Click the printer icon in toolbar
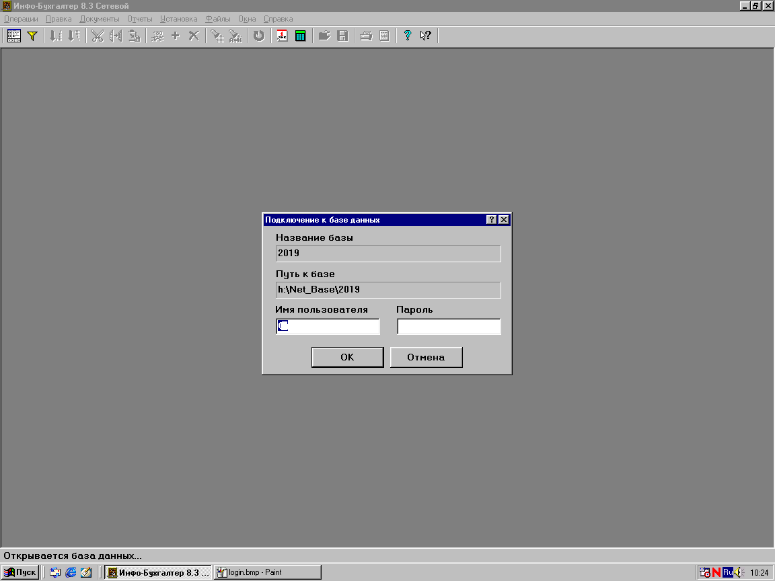The height and width of the screenshot is (581, 775). (366, 36)
